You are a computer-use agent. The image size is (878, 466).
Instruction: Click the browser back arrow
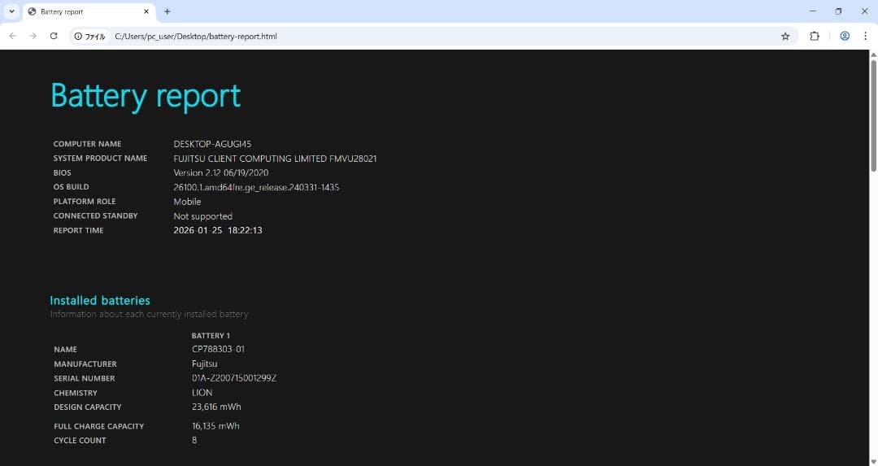(x=12, y=36)
